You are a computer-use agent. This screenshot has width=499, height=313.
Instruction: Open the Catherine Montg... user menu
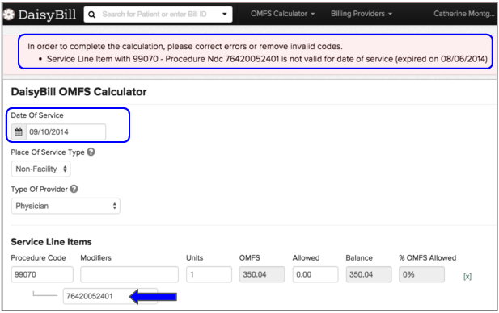[x=464, y=14]
